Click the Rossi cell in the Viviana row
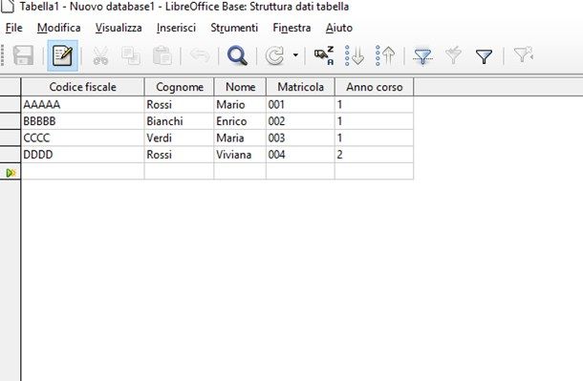The width and height of the screenshot is (583, 381). click(x=180, y=155)
